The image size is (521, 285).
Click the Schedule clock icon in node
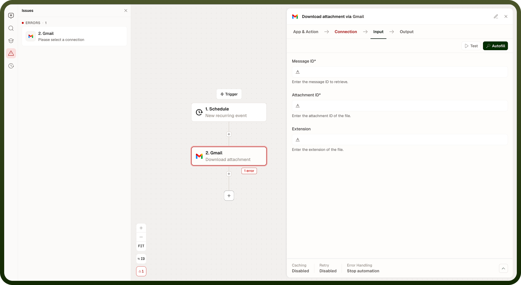point(199,112)
